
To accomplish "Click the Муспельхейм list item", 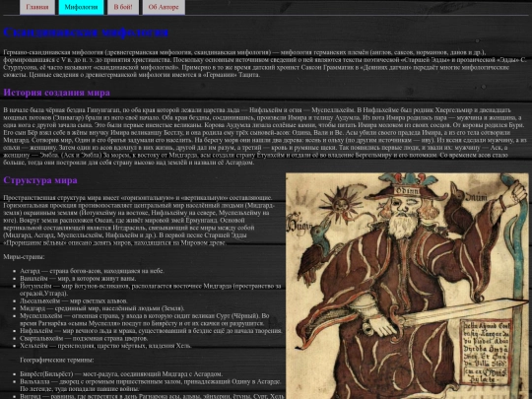I will click(x=145, y=319).
